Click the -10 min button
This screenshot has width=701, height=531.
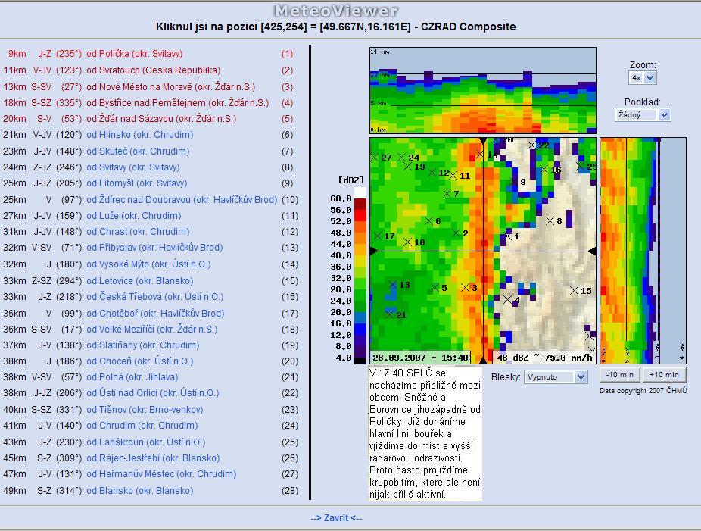tap(620, 375)
